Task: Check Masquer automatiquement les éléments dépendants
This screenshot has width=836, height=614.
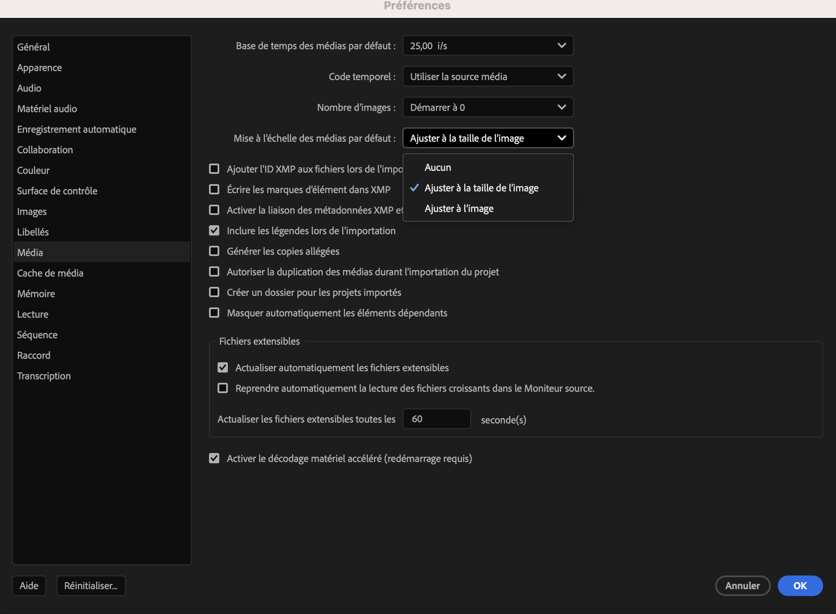Action: pyautogui.click(x=214, y=313)
